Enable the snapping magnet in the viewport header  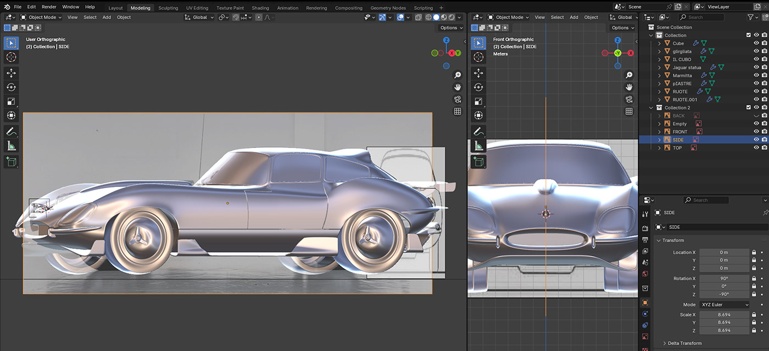pyautogui.click(x=235, y=17)
